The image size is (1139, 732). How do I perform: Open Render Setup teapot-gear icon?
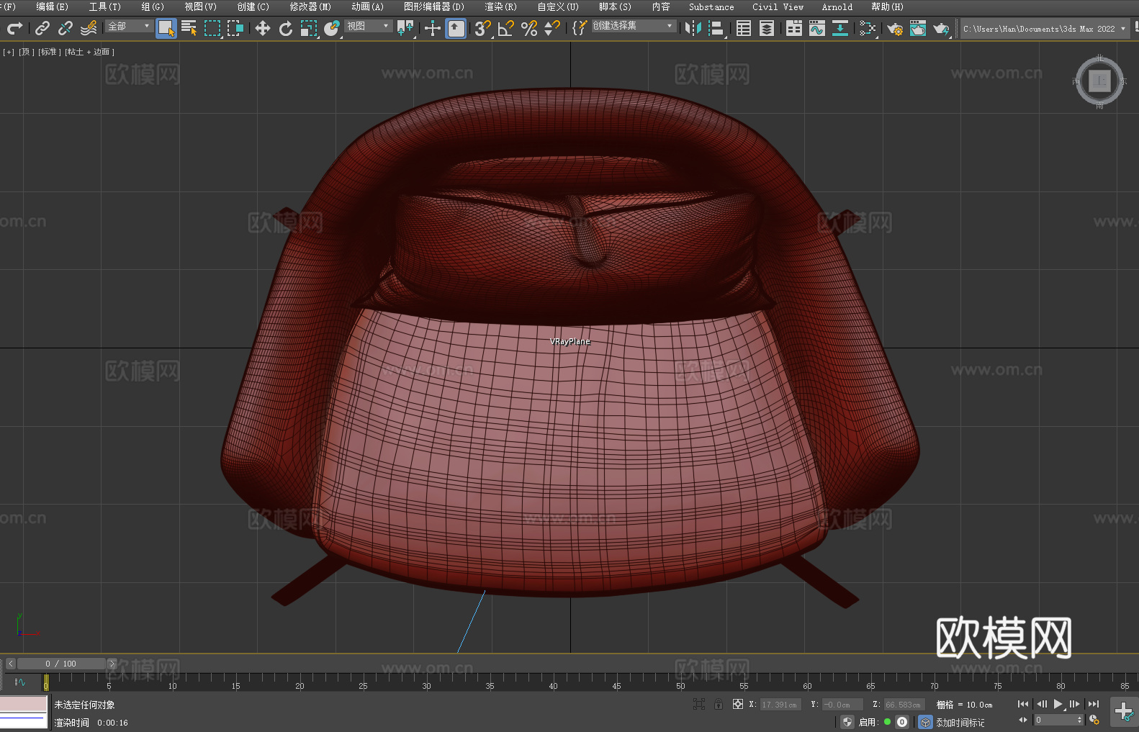[x=895, y=28]
